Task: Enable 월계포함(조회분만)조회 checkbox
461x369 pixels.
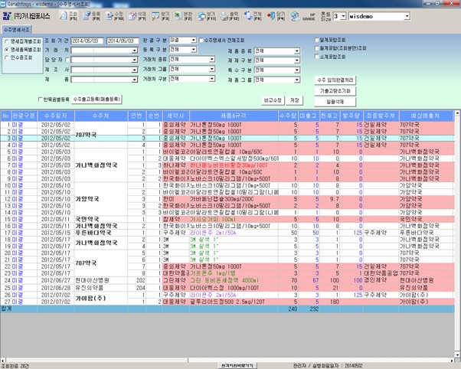Action: coord(316,48)
